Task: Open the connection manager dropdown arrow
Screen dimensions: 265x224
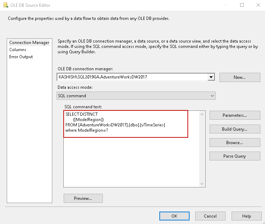Action: pos(211,77)
